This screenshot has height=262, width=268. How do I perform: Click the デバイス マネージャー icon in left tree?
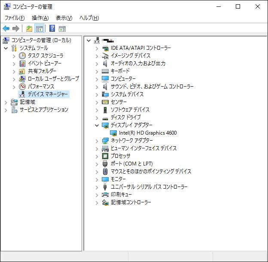click(22, 94)
